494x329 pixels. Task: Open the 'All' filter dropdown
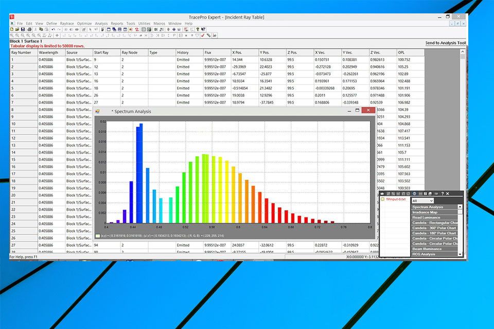tap(422, 200)
